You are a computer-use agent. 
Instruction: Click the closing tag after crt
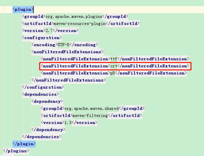[153, 66]
